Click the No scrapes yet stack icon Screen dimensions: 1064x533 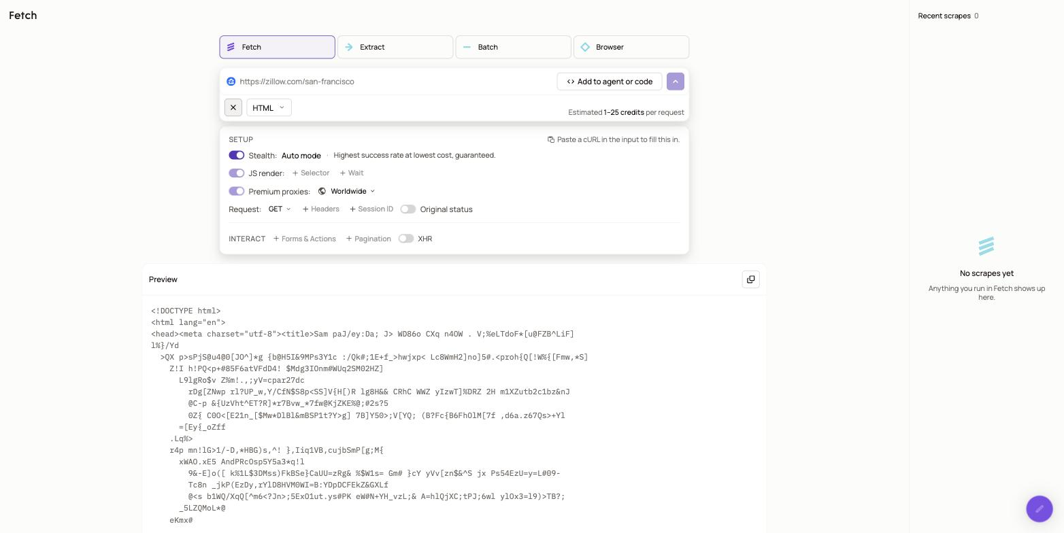point(986,246)
